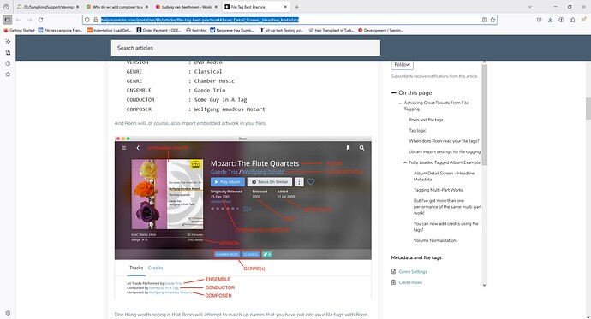Viewport: 591px width, 319px height.
Task: Reload the page with the refresh icon
Action: coord(41,20)
